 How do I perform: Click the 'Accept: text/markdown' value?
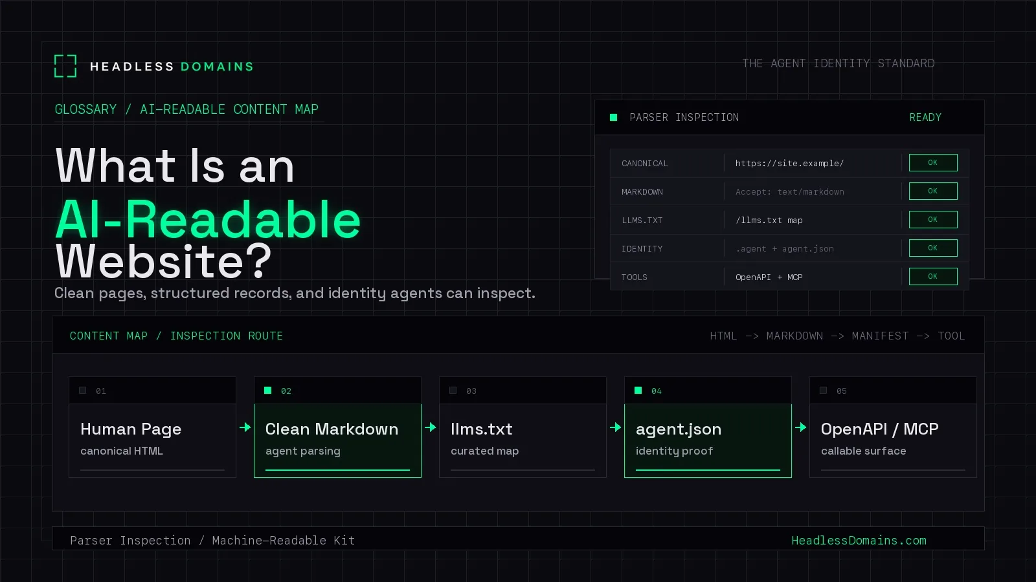point(790,192)
